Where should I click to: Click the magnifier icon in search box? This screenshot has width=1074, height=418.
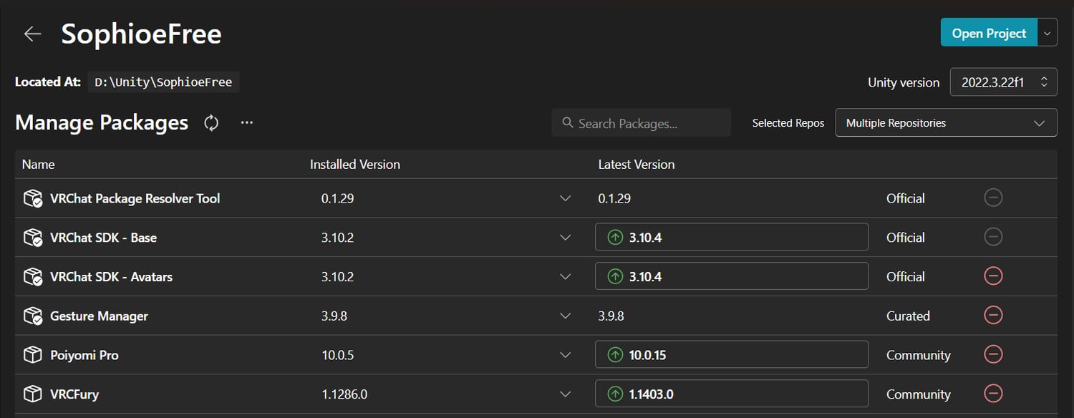coord(568,123)
